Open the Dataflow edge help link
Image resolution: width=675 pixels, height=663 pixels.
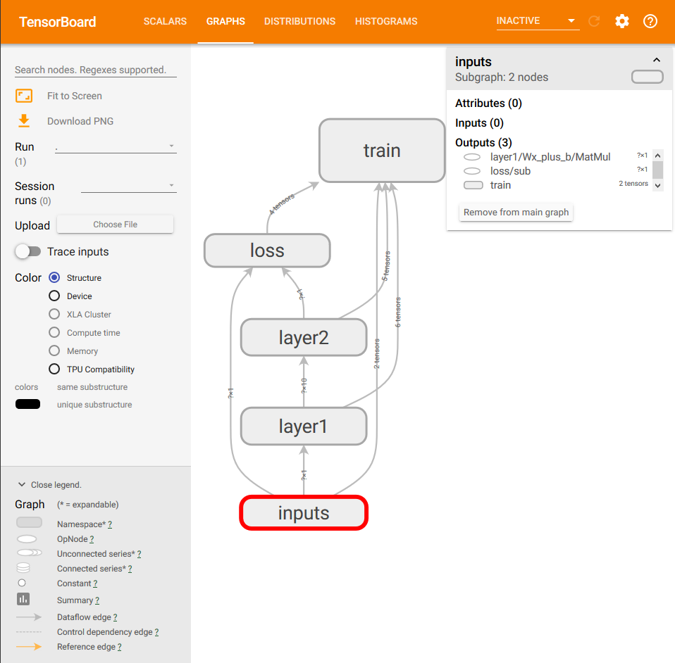point(115,617)
